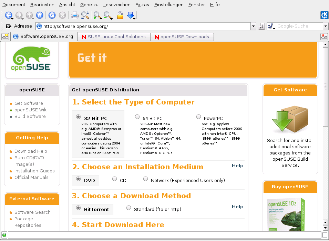
Task: Choose DVD as the installation medium
Action: point(78,179)
